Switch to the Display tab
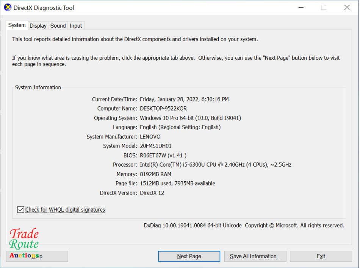 (x=38, y=25)
